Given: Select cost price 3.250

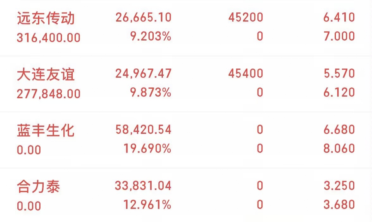Looking at the screenshot, I should click(339, 185).
